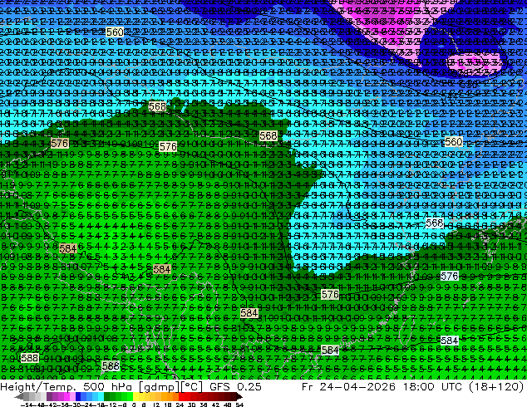
Task: Click the '54' maximum value on the legend
Action: (239, 405)
